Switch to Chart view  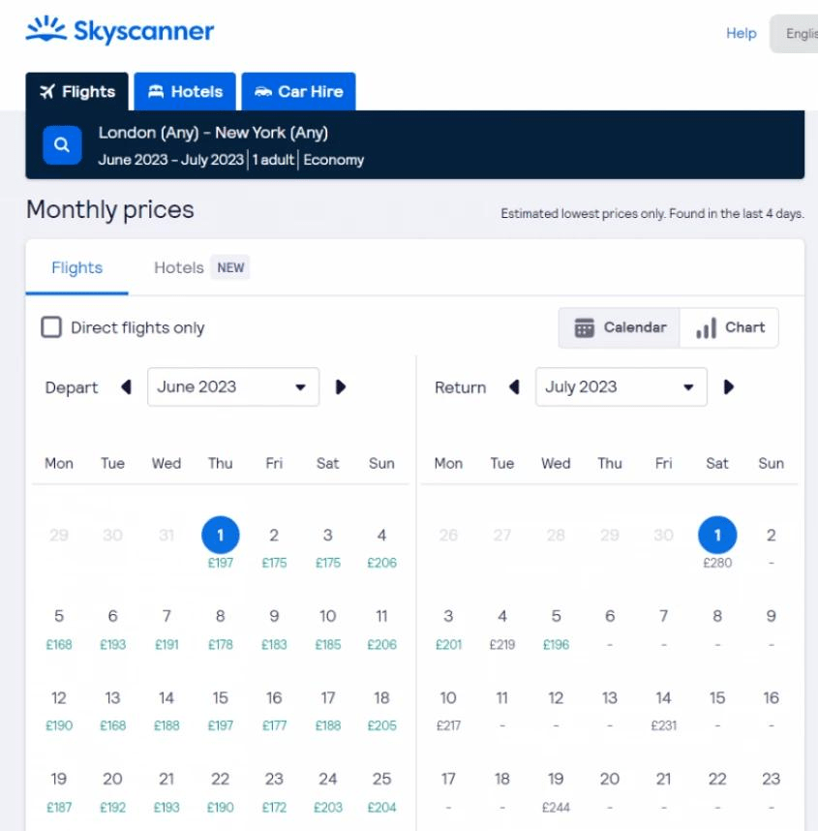731,327
